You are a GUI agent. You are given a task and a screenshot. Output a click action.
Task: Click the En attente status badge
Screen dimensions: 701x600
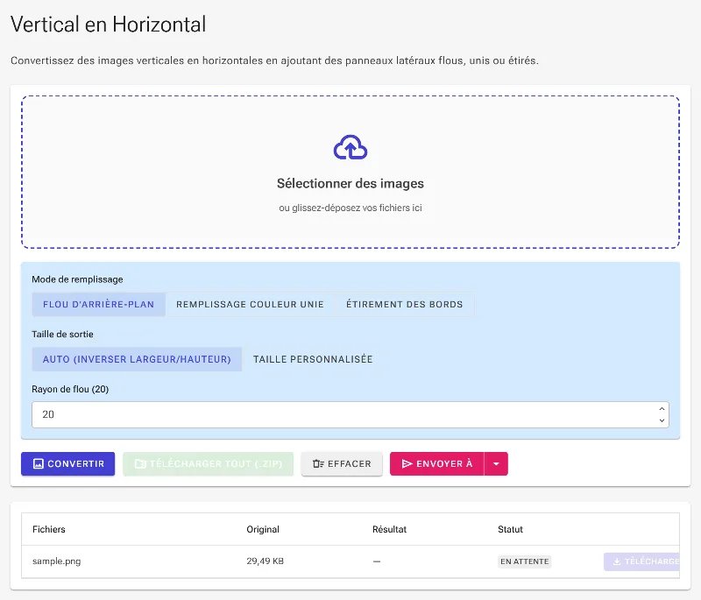click(x=524, y=561)
